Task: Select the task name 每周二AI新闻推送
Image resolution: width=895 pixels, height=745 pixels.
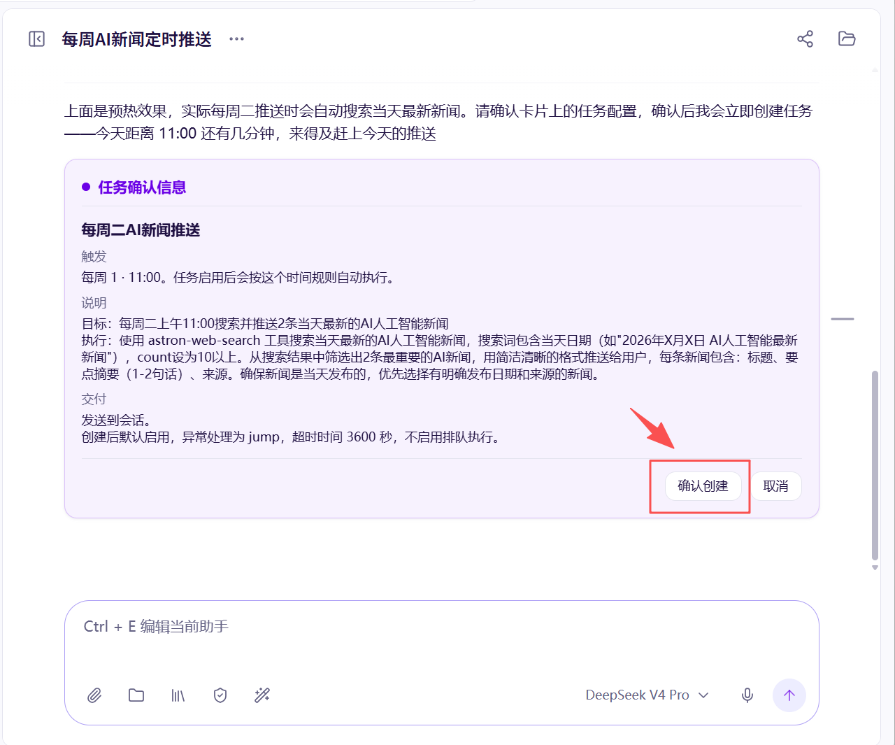Action: (x=141, y=230)
